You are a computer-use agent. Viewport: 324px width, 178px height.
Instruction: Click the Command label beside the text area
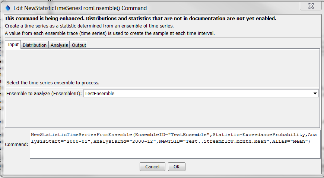16,145
